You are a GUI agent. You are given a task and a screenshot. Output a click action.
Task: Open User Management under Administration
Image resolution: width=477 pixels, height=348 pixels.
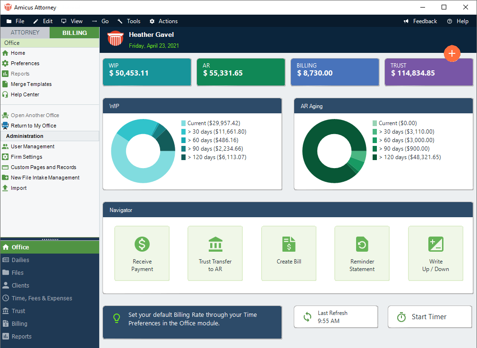pos(33,146)
